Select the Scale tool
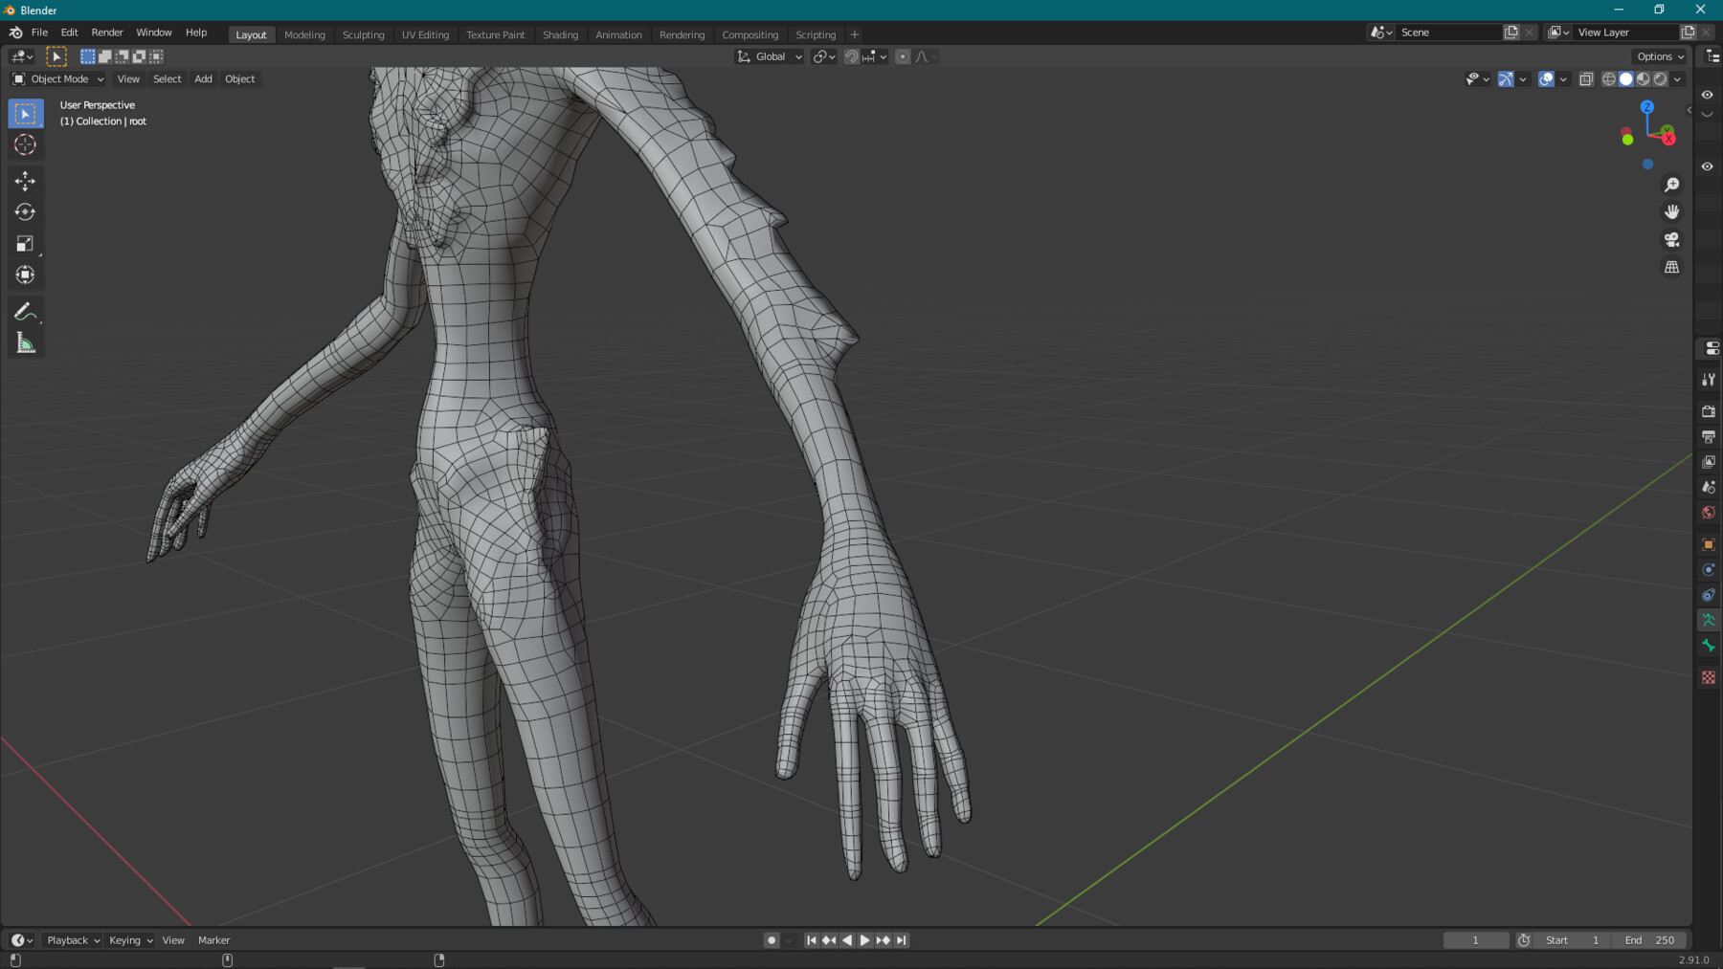Viewport: 1723px width, 969px height. [x=26, y=243]
